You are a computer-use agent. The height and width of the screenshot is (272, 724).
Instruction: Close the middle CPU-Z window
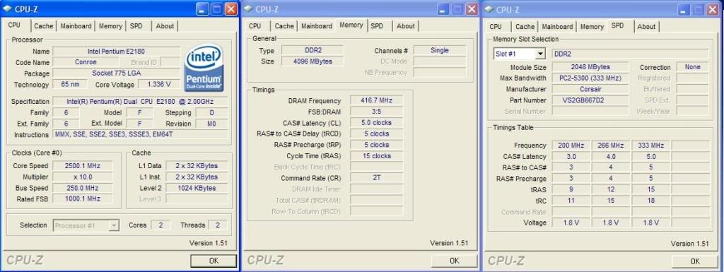coord(472,8)
